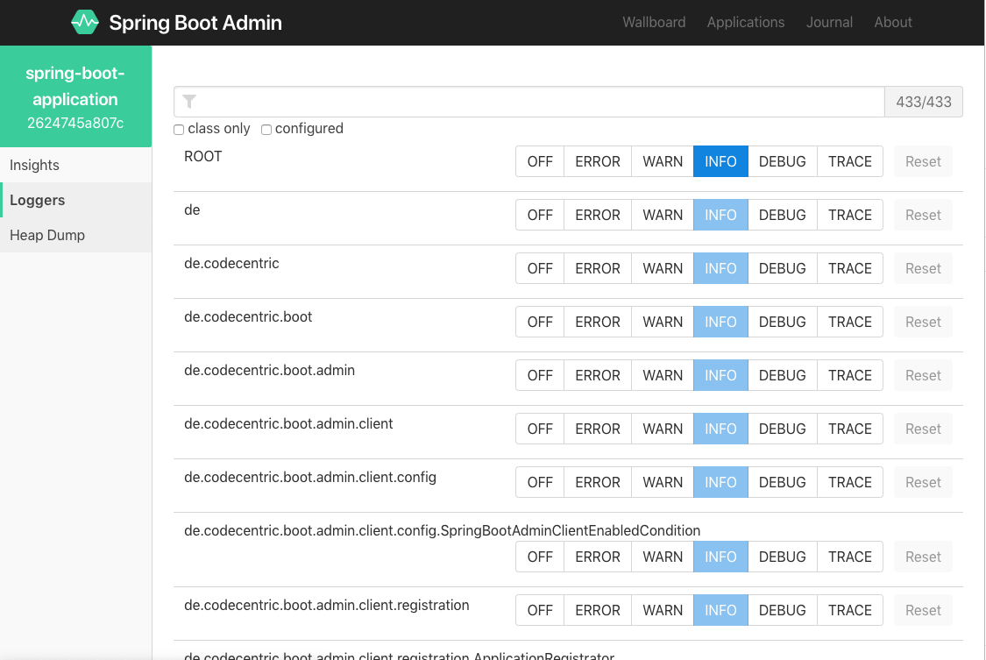Turn OFF the de.codecentric logger
The width and height of the screenshot is (986, 660).
coord(539,268)
